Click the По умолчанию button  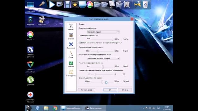(87, 90)
